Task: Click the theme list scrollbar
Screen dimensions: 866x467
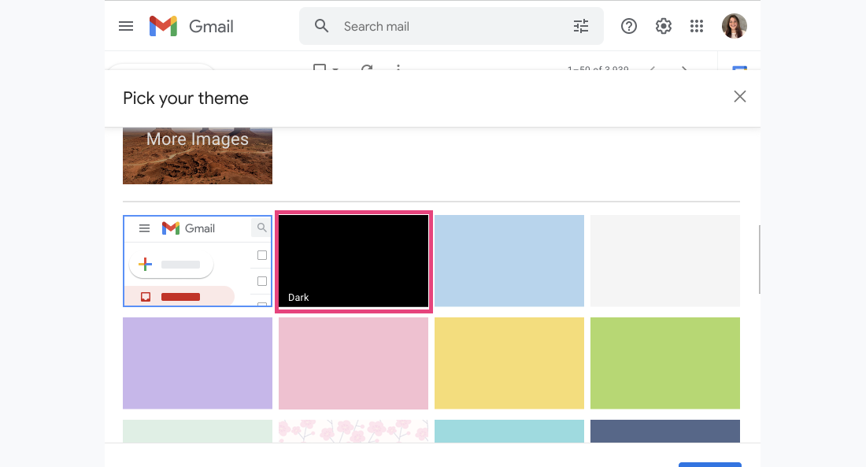Action: pyautogui.click(x=759, y=260)
